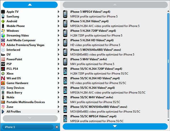Open the Windows category
The width and height of the screenshot is (170, 131).
pyautogui.click(x=30, y=31)
